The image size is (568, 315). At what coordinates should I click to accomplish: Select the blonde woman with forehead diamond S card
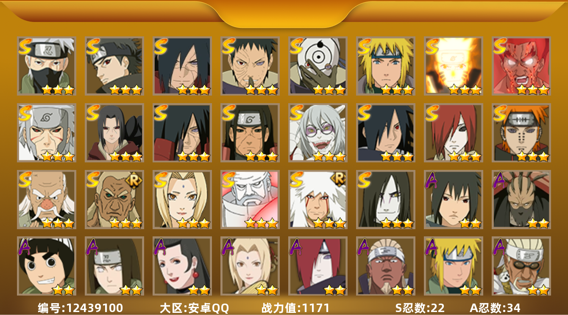pyautogui.click(x=182, y=200)
